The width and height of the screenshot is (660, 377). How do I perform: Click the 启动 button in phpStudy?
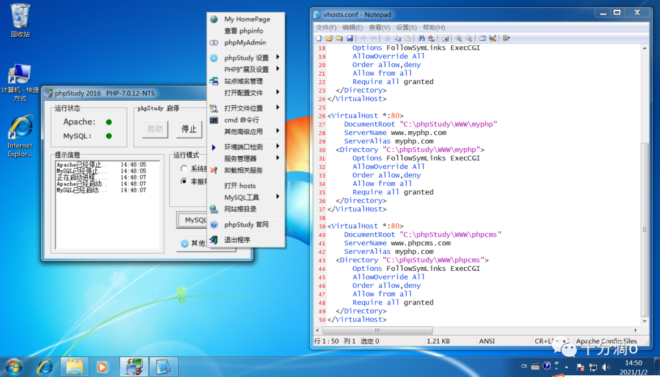[x=155, y=129]
